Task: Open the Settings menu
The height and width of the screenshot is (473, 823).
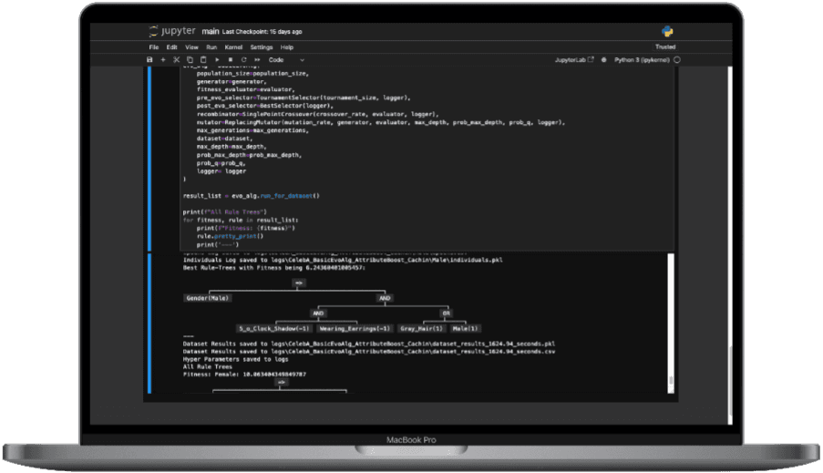Action: [262, 46]
